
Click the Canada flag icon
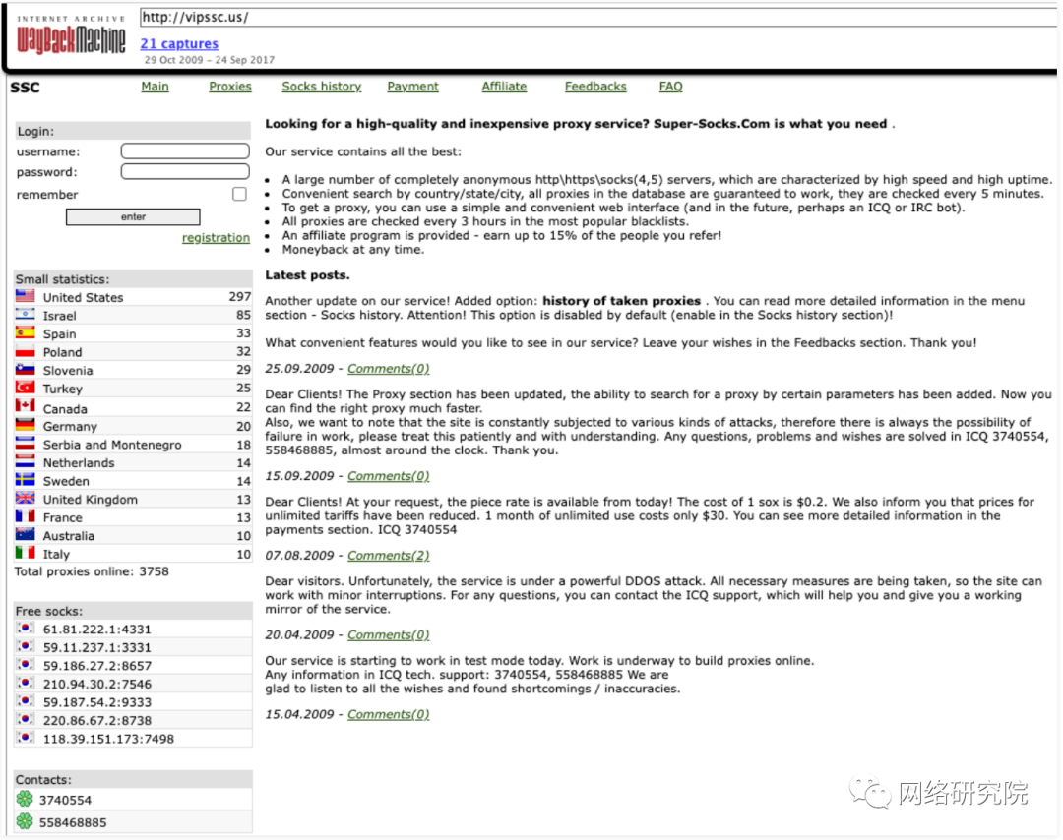tap(26, 407)
